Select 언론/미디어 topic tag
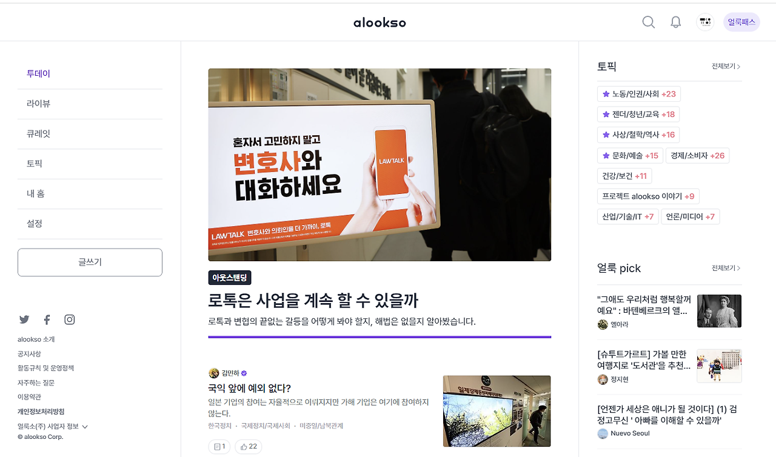 (691, 217)
